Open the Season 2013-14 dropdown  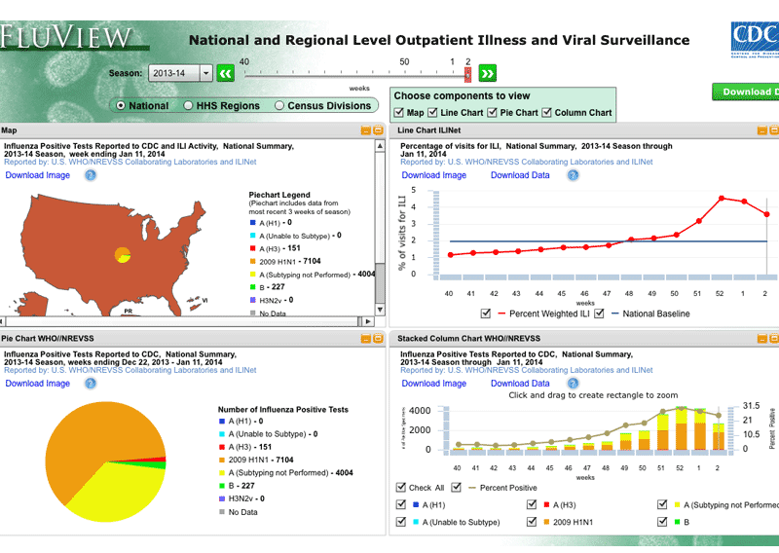[181, 74]
